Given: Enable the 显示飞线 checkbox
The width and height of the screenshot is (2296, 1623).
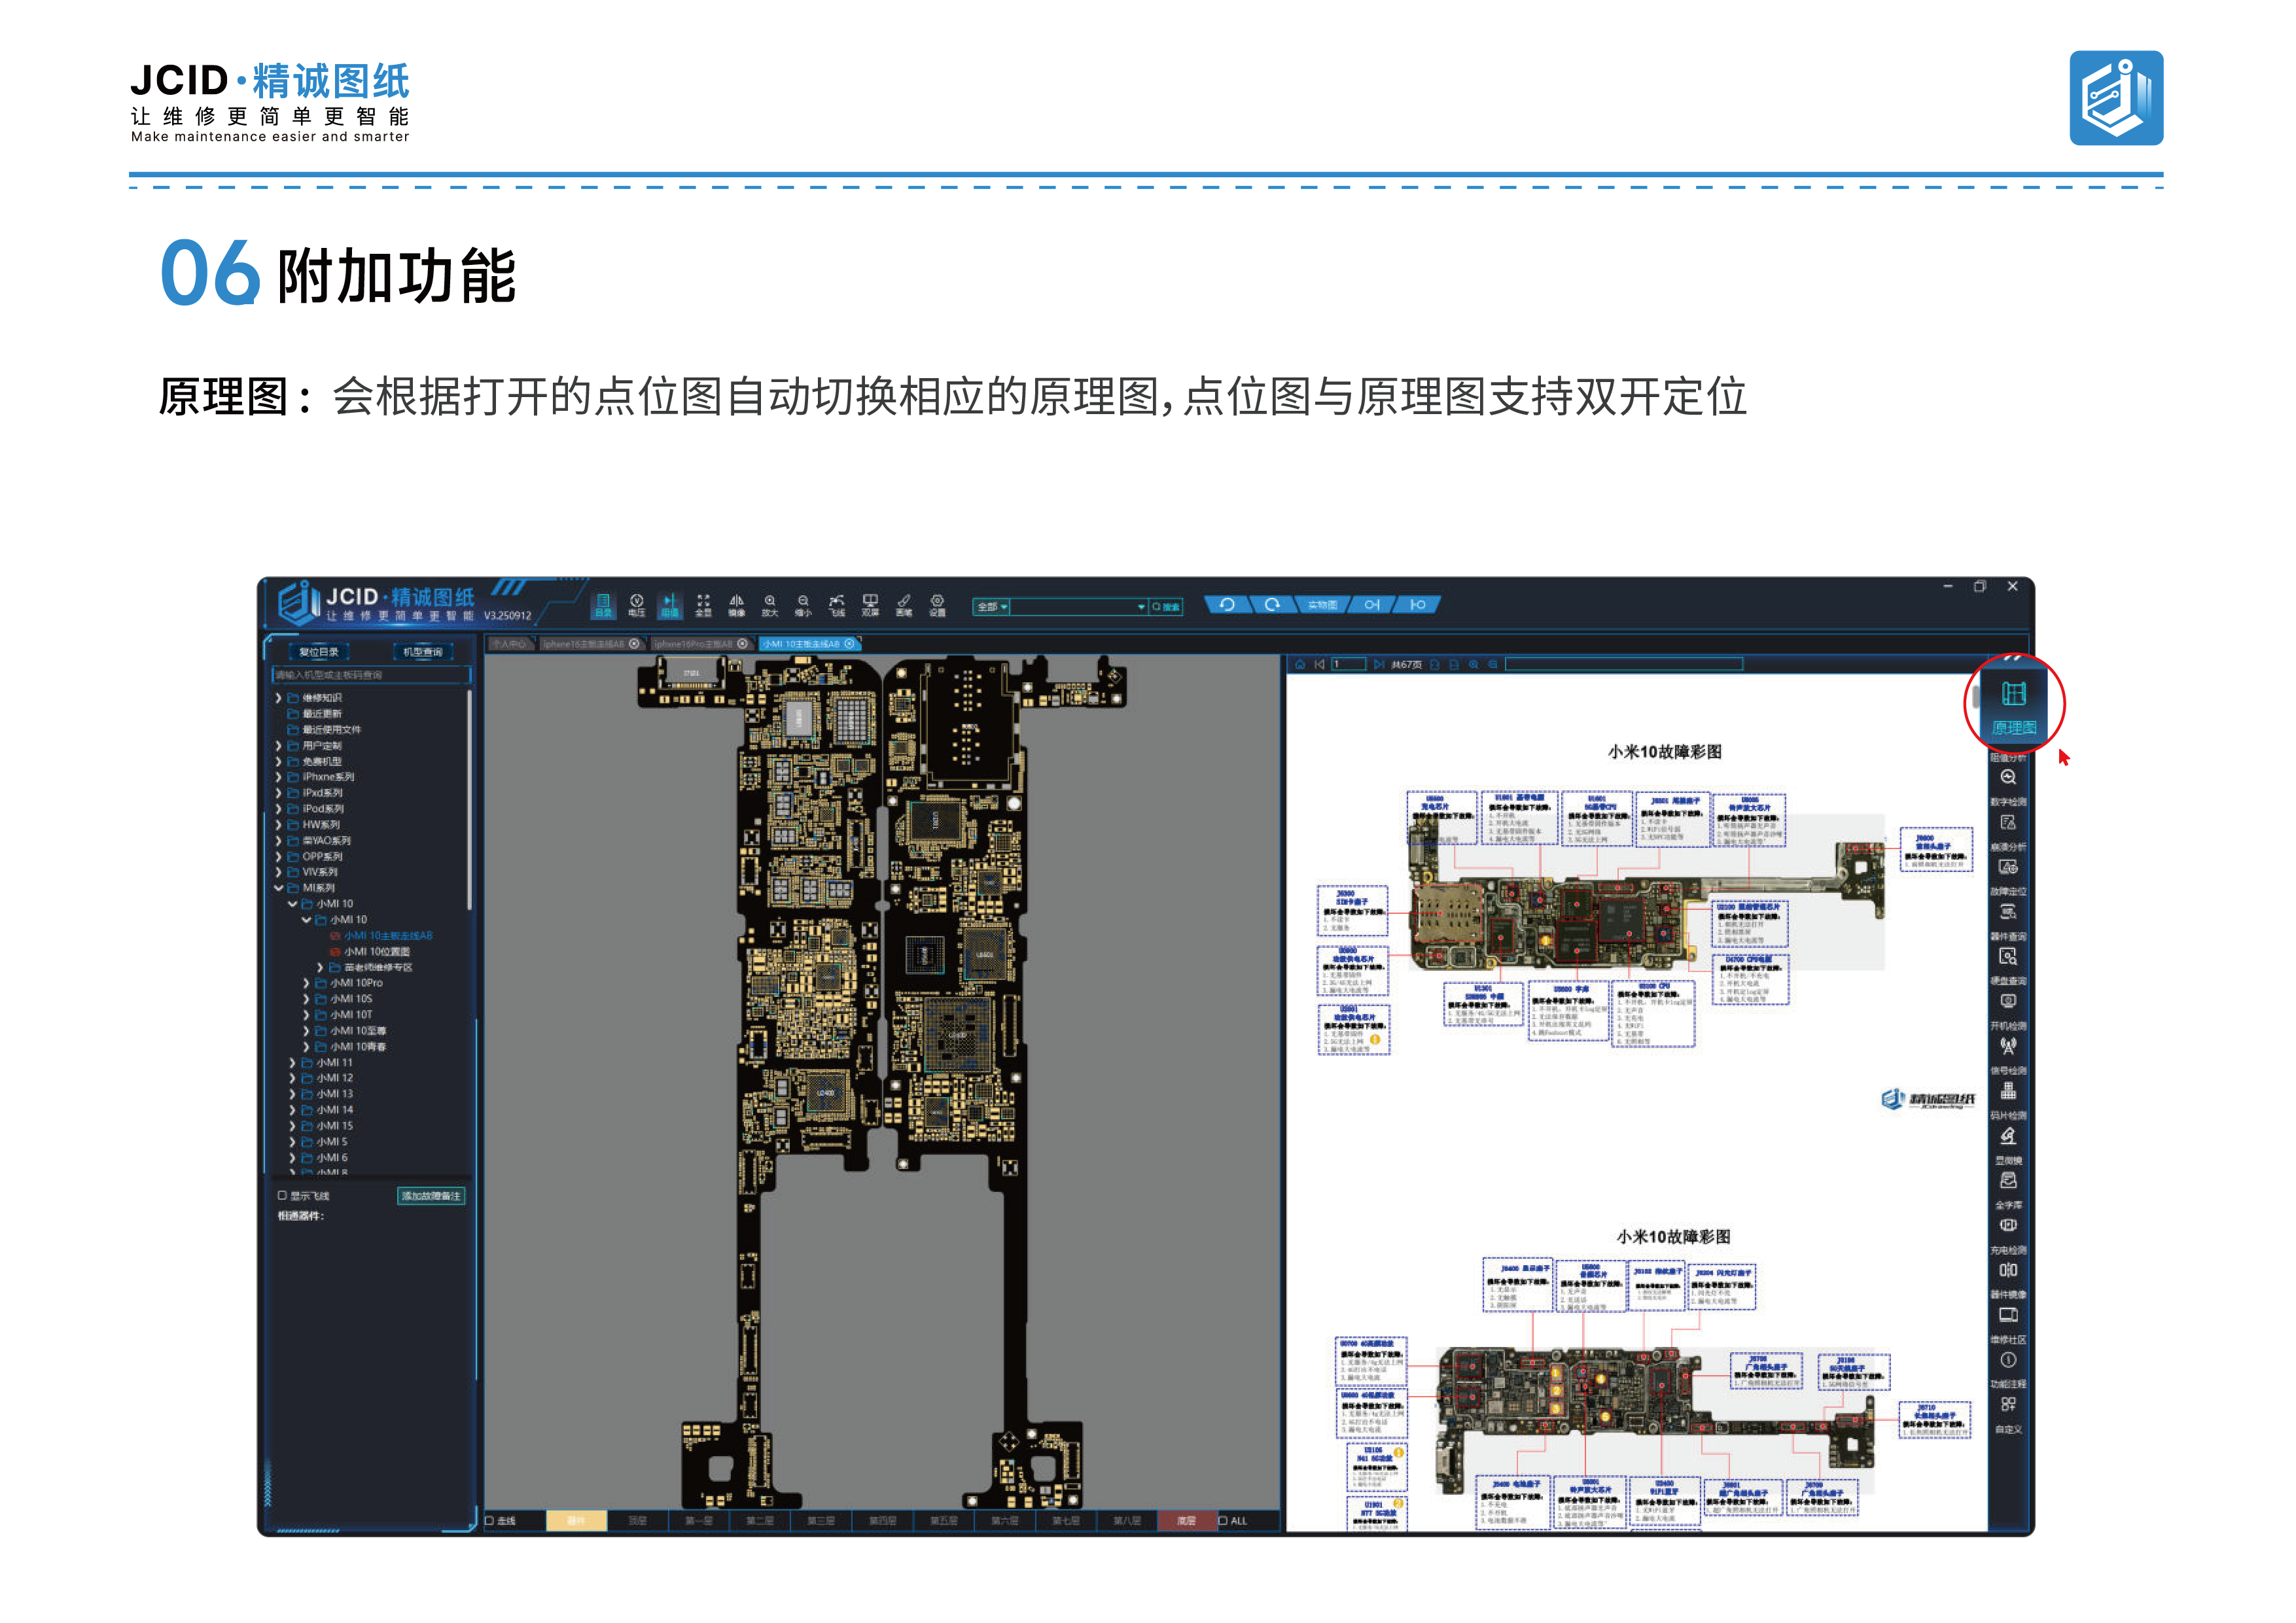Looking at the screenshot, I should point(282,1195).
